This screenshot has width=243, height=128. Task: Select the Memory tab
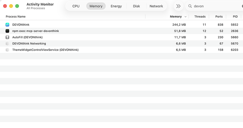(x=96, y=6)
